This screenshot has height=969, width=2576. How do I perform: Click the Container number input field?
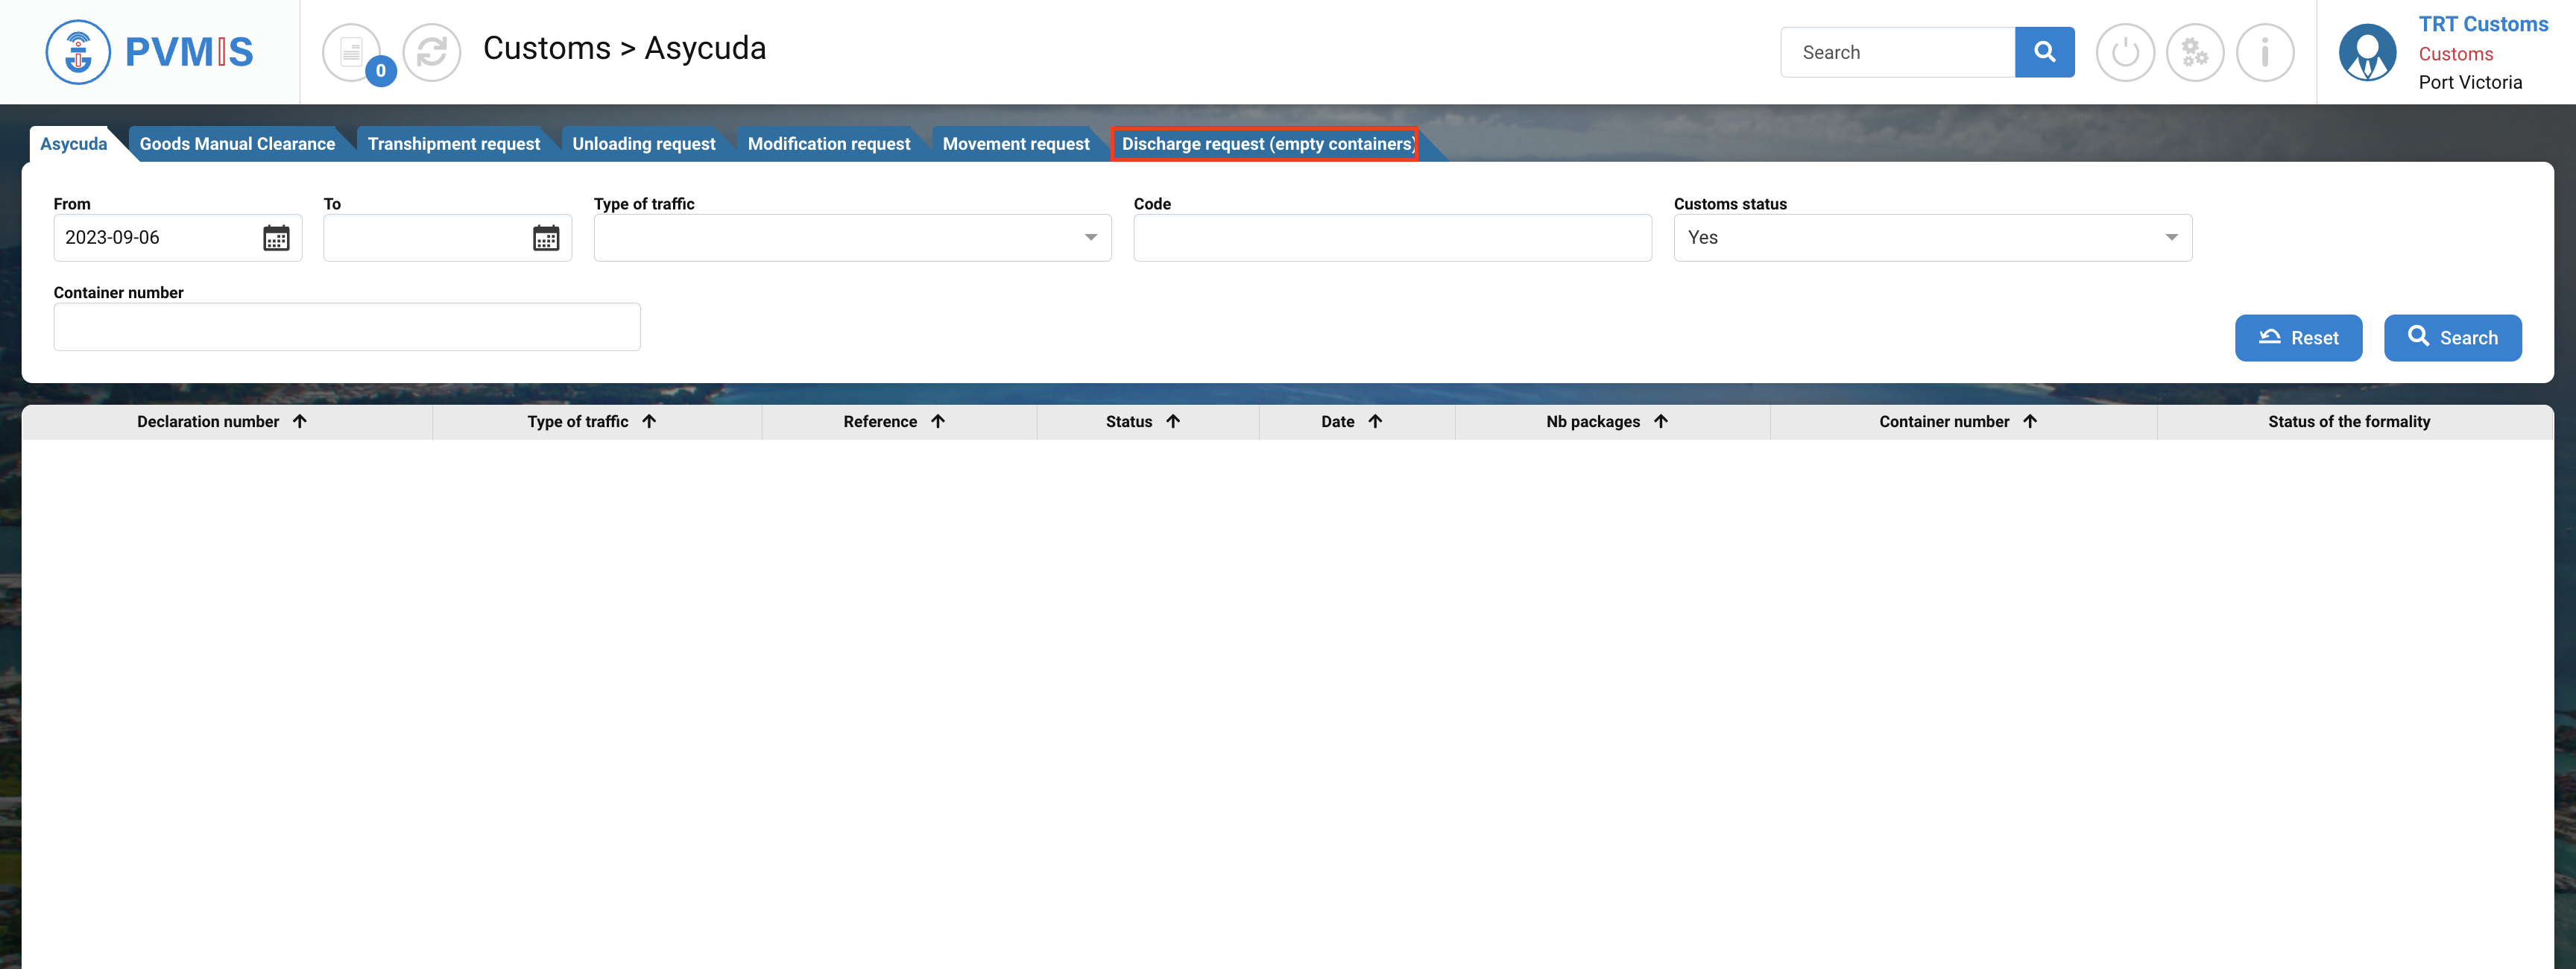pos(346,327)
